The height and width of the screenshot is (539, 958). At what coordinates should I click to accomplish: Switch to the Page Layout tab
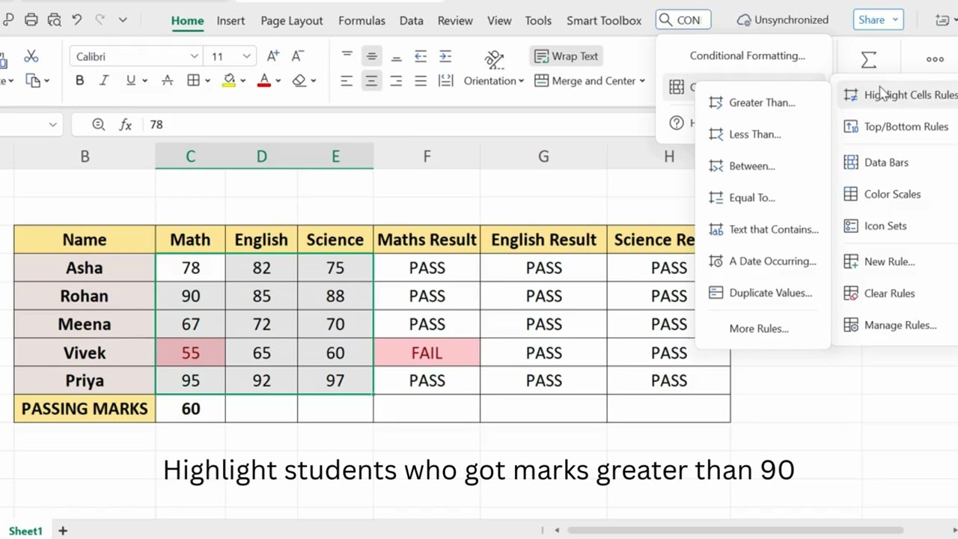(292, 20)
